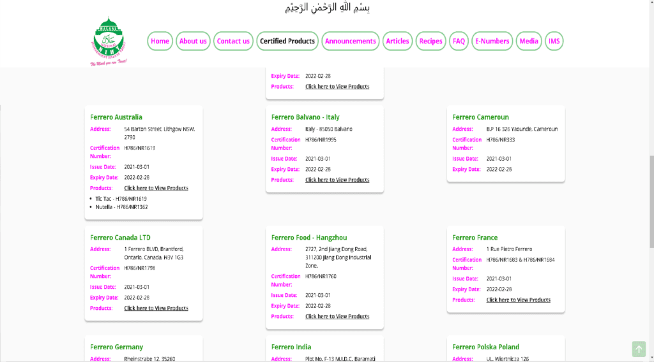654x362 pixels.
Task: Click certification number H786/NR1798
Action: pos(139,268)
